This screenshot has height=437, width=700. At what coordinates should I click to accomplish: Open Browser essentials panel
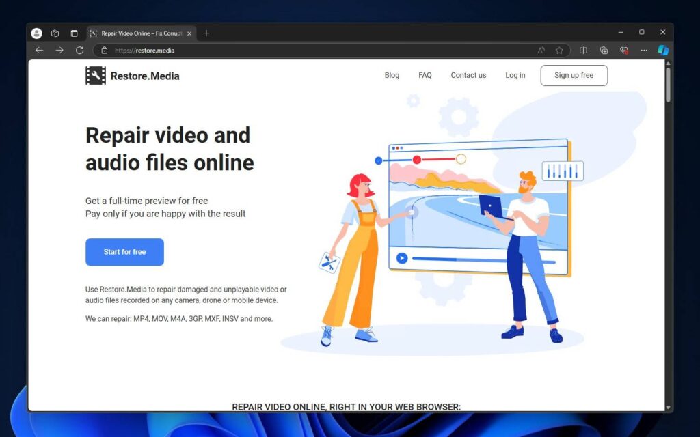(x=623, y=50)
